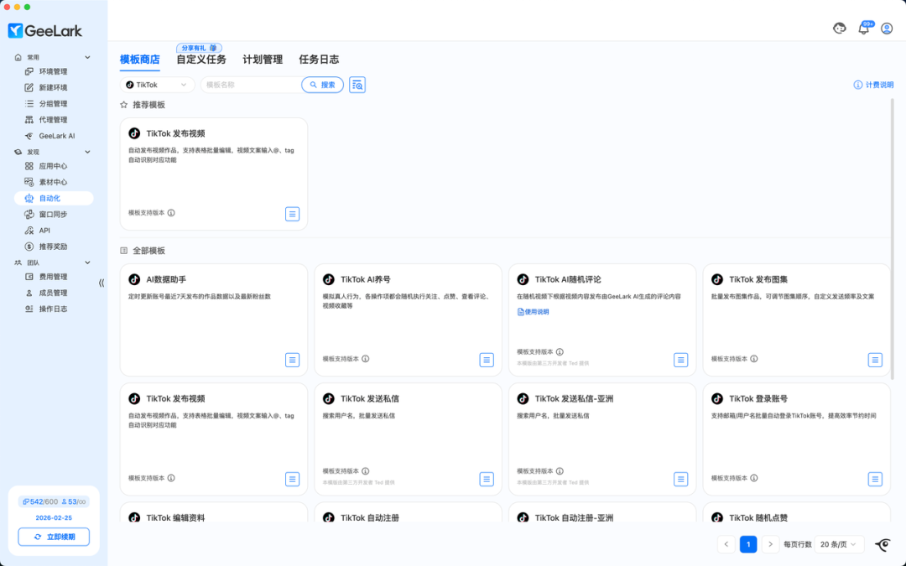The image size is (906, 566).
Task: Open the 素材中心 section
Action: (54, 181)
